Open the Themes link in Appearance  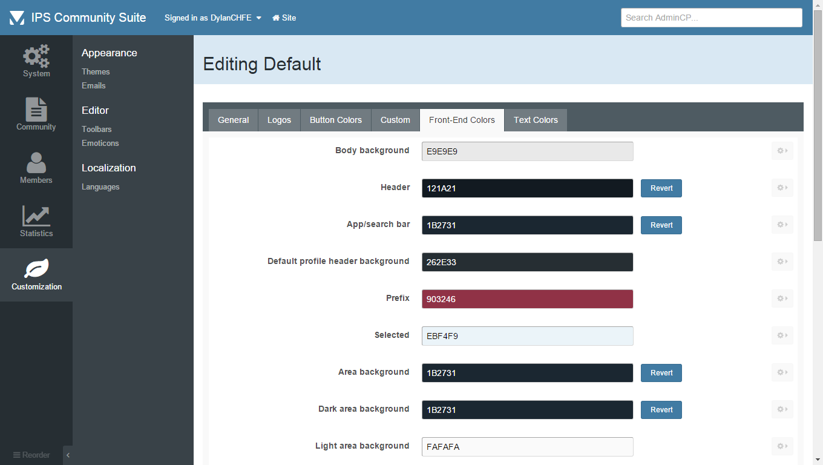point(96,71)
